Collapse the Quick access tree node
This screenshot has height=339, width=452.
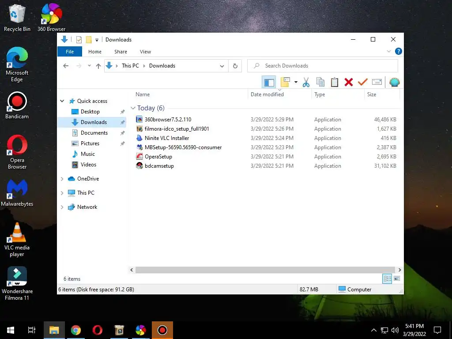pos(62,101)
